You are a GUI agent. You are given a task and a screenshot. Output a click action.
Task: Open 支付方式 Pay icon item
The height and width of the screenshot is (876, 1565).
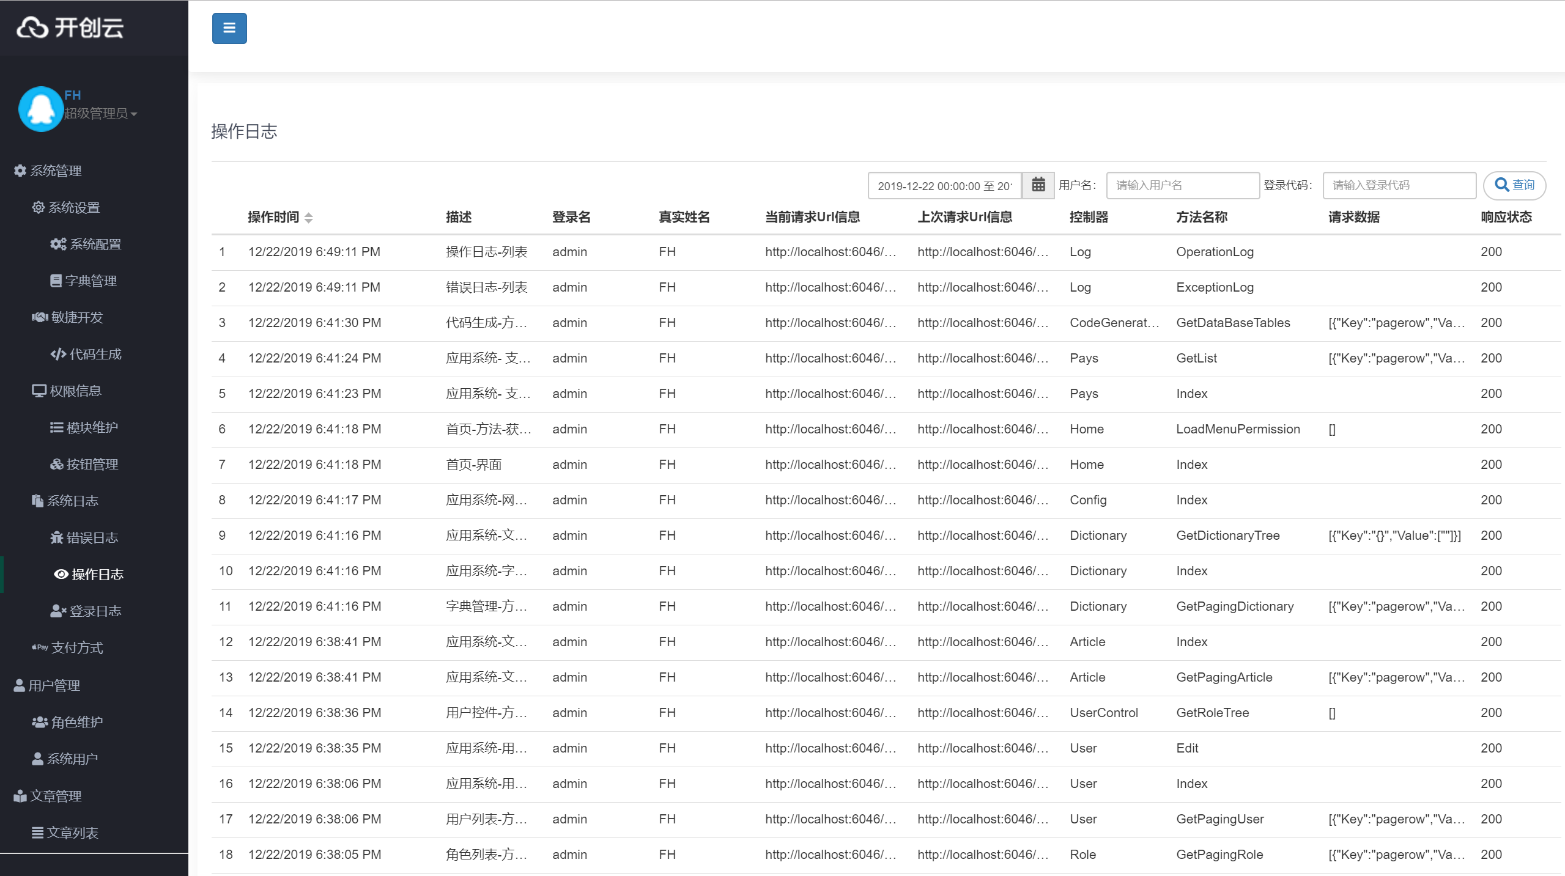pos(67,647)
